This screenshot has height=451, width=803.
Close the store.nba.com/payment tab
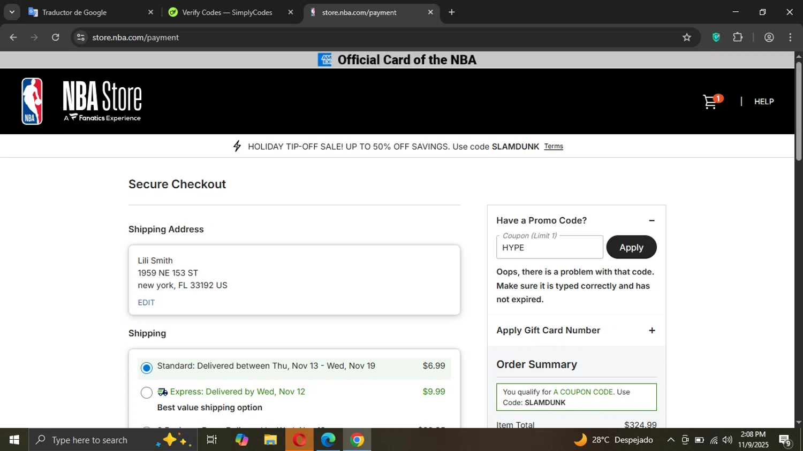(x=430, y=12)
